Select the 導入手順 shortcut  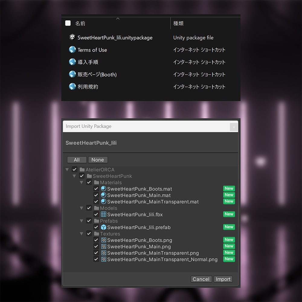[88, 62]
